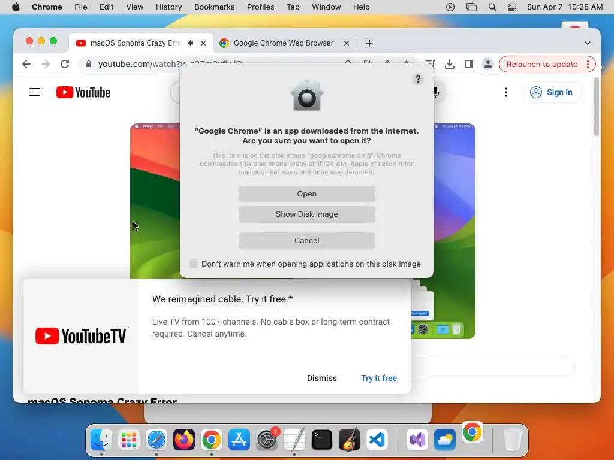Open GarageBand from the Dock
This screenshot has width=614, height=460.
[350, 440]
